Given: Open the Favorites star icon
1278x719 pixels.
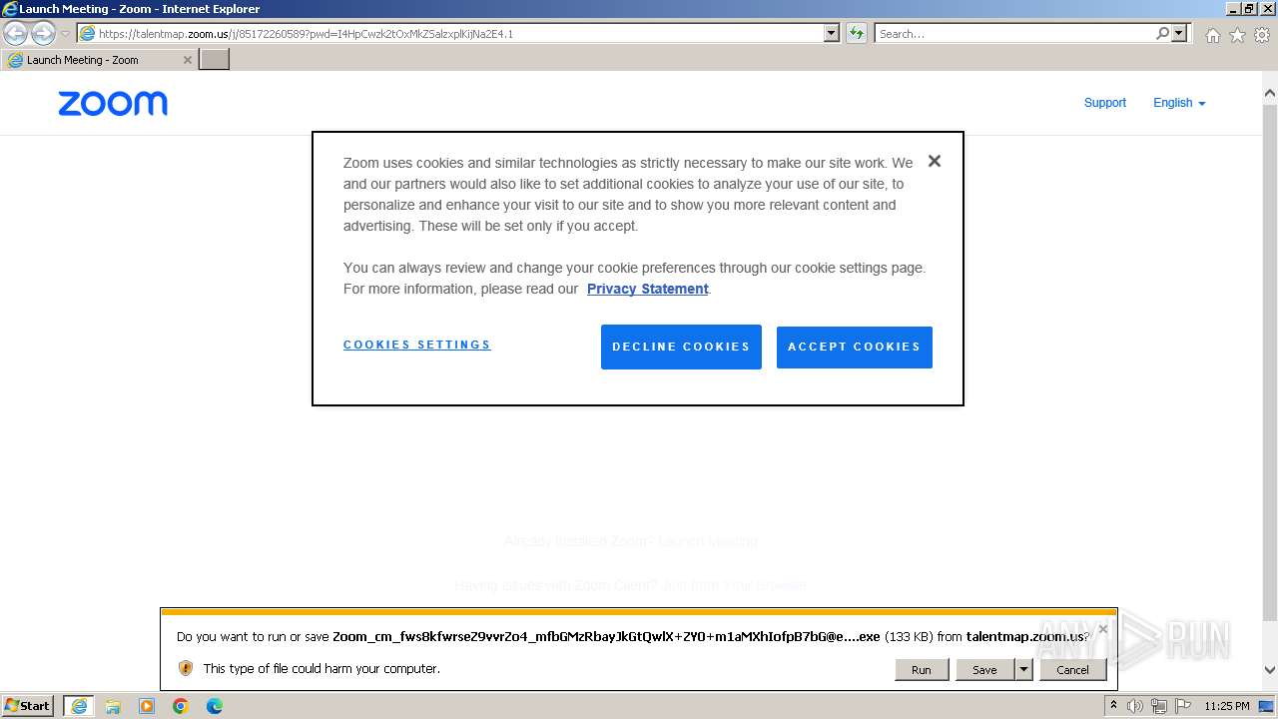Looking at the screenshot, I should (x=1237, y=35).
